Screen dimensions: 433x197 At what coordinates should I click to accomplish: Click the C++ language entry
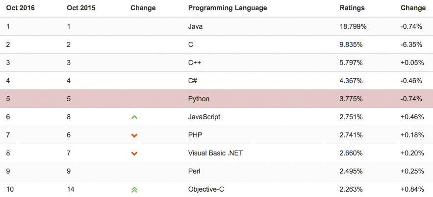point(195,63)
